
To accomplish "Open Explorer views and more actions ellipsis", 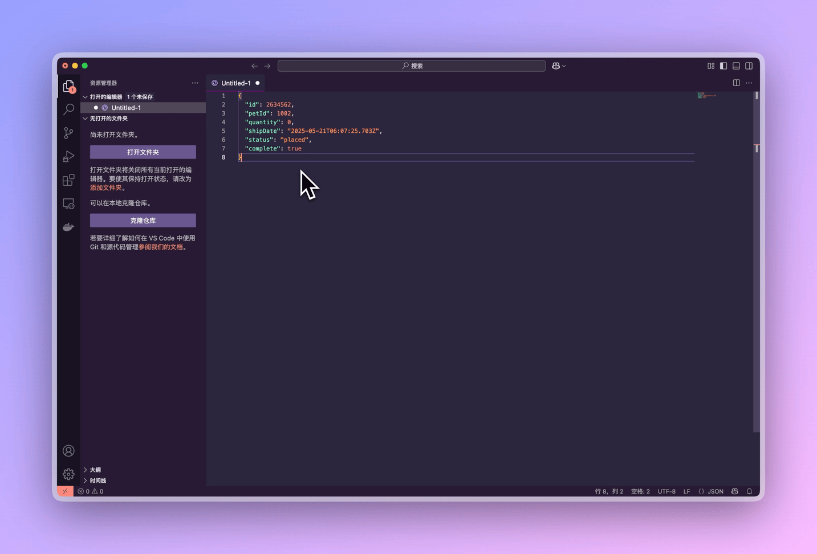I will (x=195, y=83).
